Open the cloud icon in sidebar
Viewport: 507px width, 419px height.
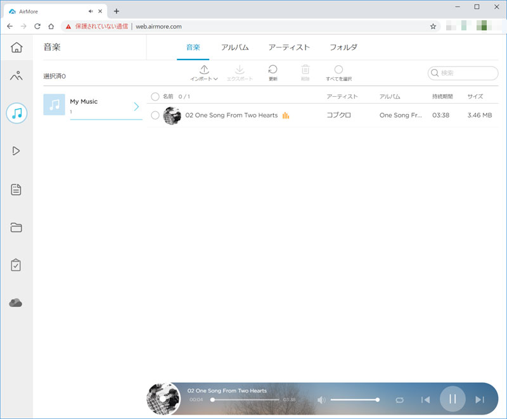click(x=16, y=303)
